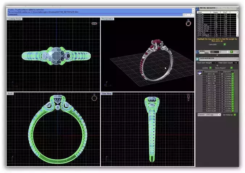This screenshot has width=245, height=173.
Task: Click the USA ring standard field
Action: click(215, 52)
